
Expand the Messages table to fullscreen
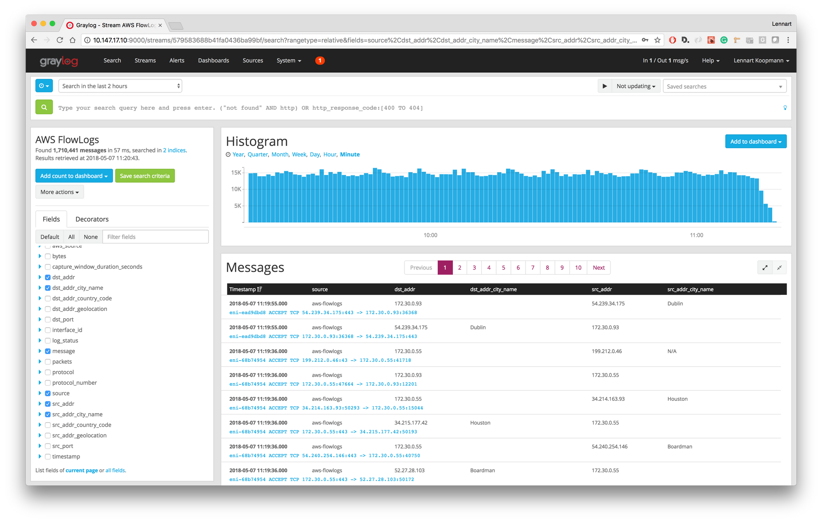(x=765, y=267)
